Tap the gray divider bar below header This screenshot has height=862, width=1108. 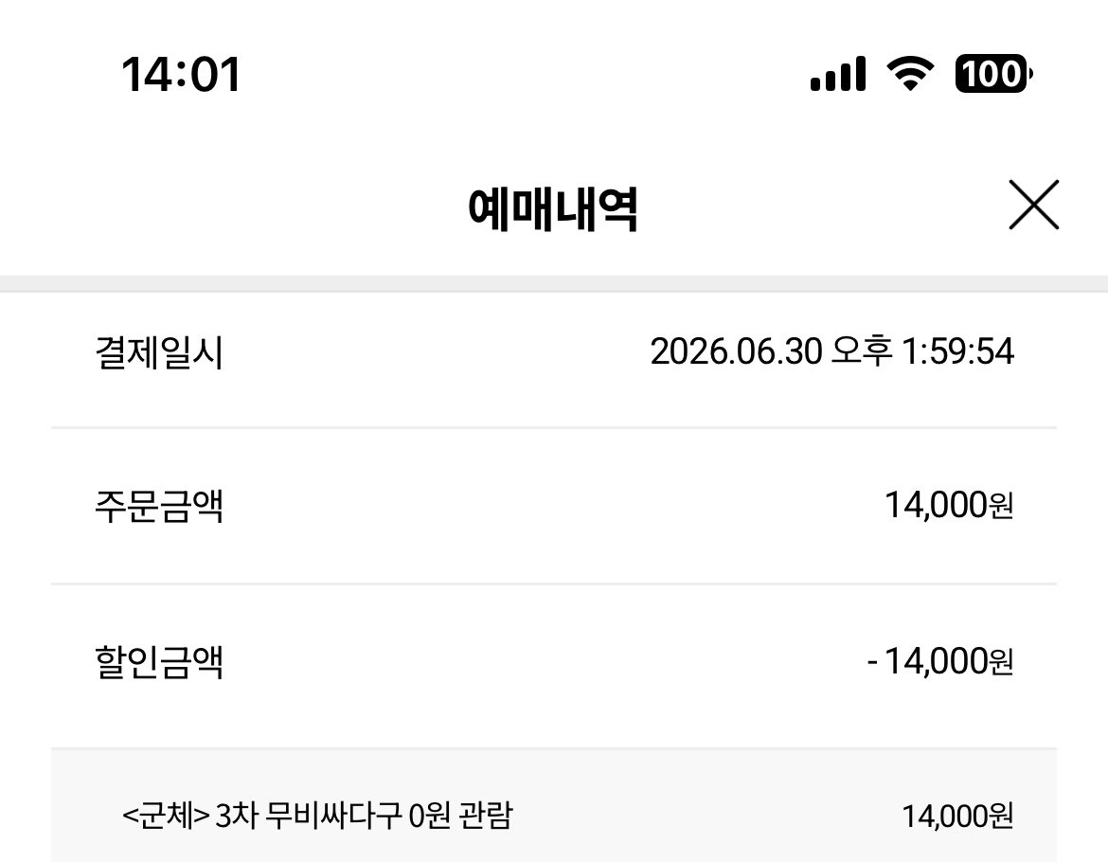pyautogui.click(x=554, y=283)
